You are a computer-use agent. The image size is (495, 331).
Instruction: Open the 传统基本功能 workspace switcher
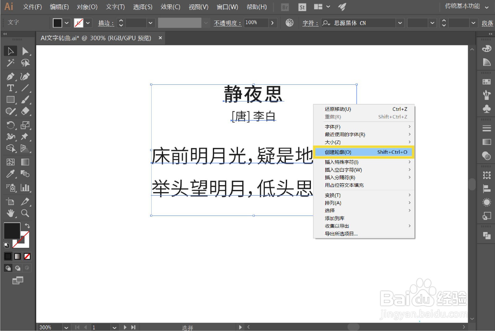[463, 6]
